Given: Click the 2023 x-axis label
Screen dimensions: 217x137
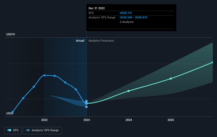Looking at the screenshot, I should click(87, 120).
